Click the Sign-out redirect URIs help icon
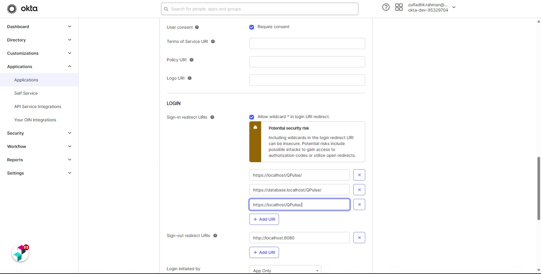 [x=215, y=235]
